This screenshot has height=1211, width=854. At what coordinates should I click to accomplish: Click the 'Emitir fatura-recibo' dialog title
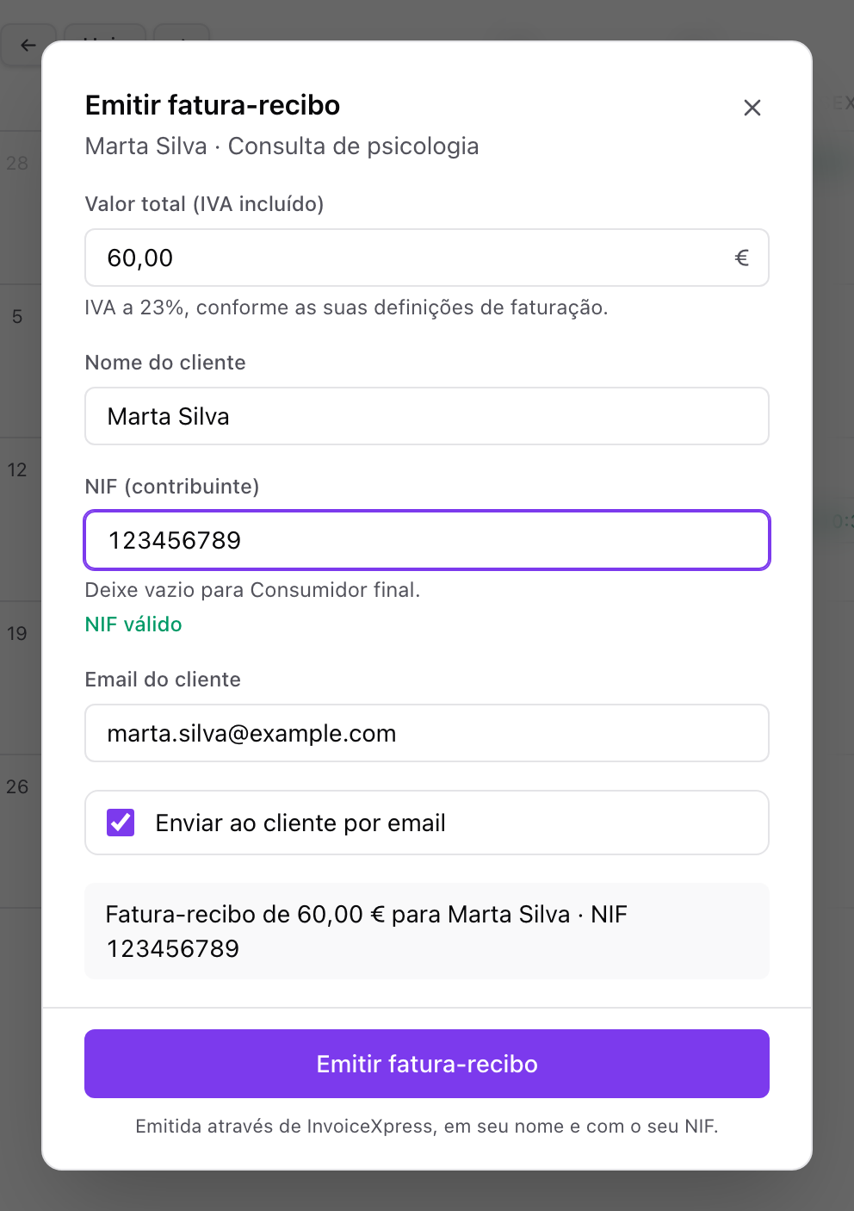click(x=213, y=105)
